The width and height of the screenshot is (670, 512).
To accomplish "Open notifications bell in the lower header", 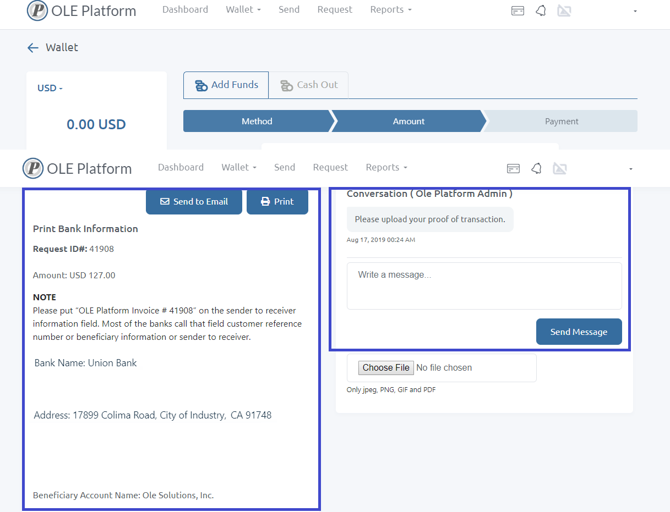I will [536, 168].
